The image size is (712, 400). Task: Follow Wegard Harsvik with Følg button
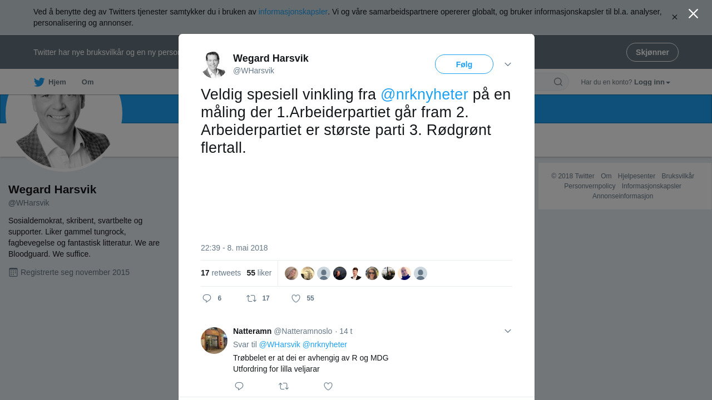point(464,64)
